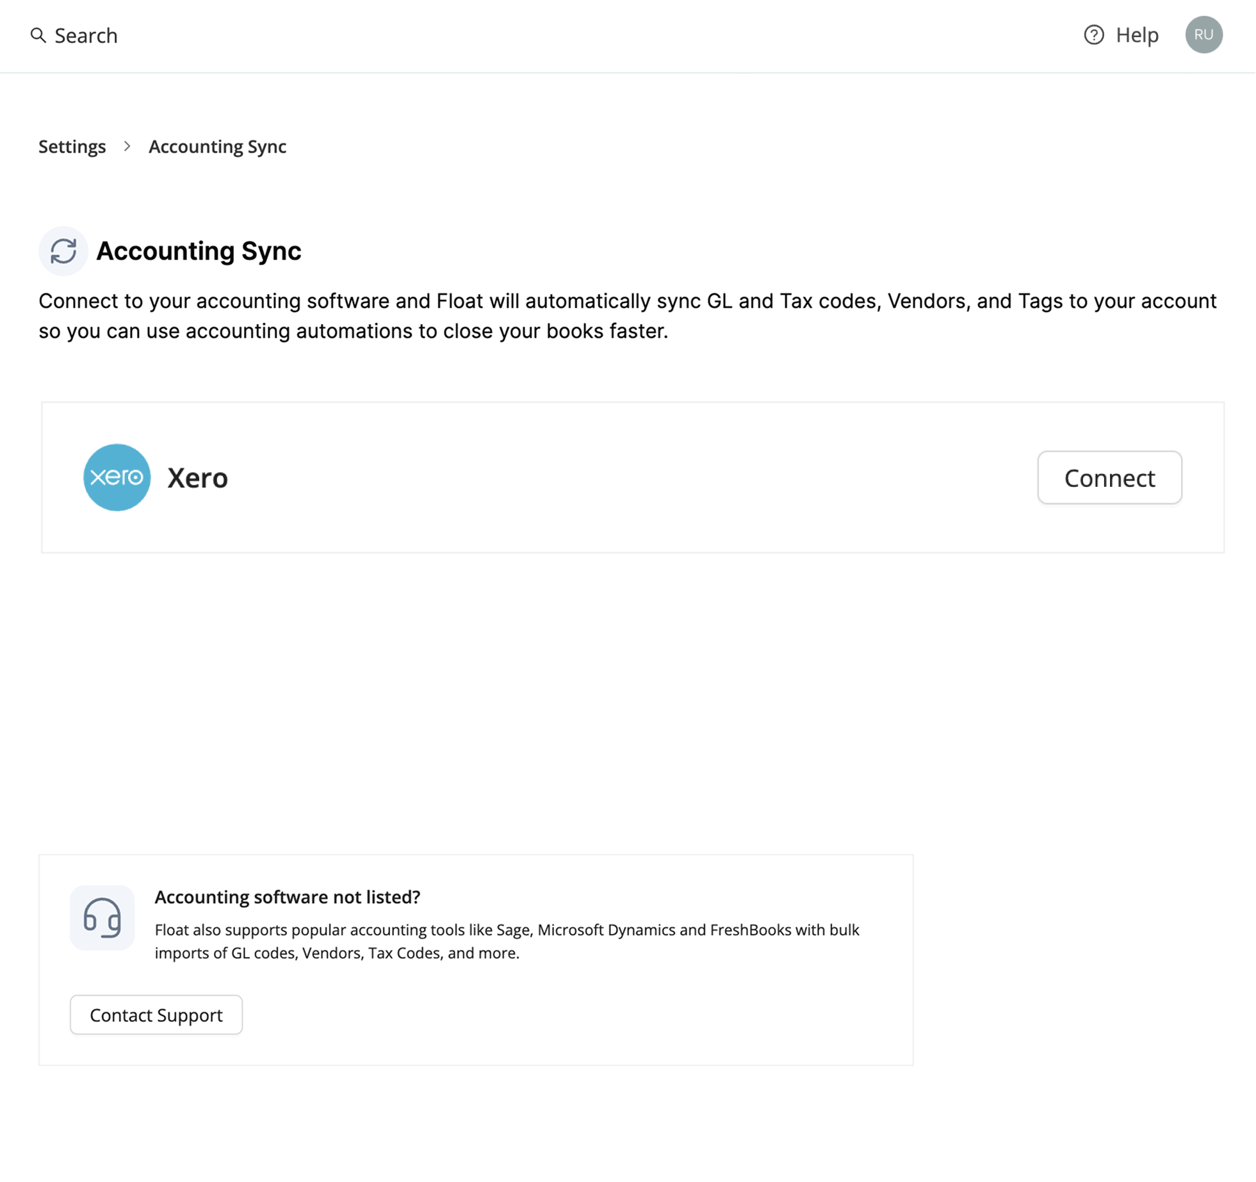
Task: Click the Contact Support button
Action: pyautogui.click(x=156, y=1015)
